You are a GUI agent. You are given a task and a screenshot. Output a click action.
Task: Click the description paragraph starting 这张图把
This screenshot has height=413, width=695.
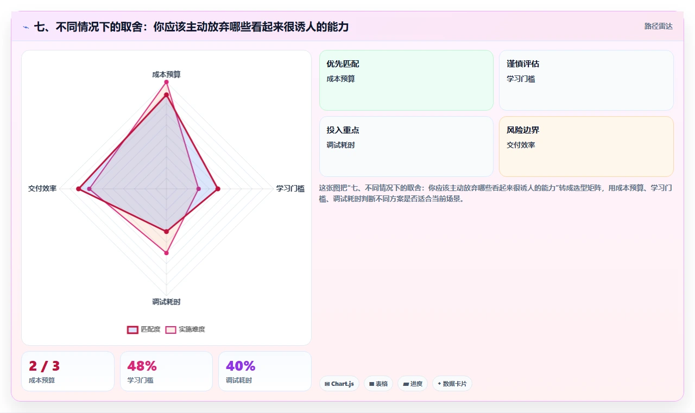(496, 193)
